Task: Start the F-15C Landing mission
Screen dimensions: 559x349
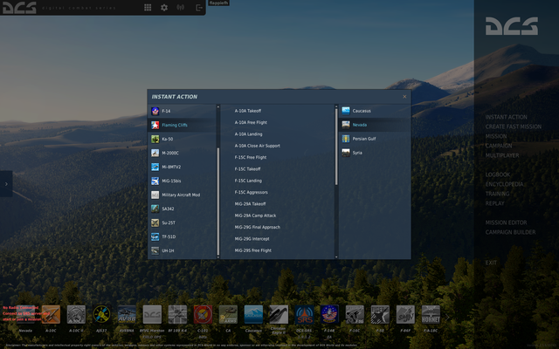Action: click(x=248, y=181)
